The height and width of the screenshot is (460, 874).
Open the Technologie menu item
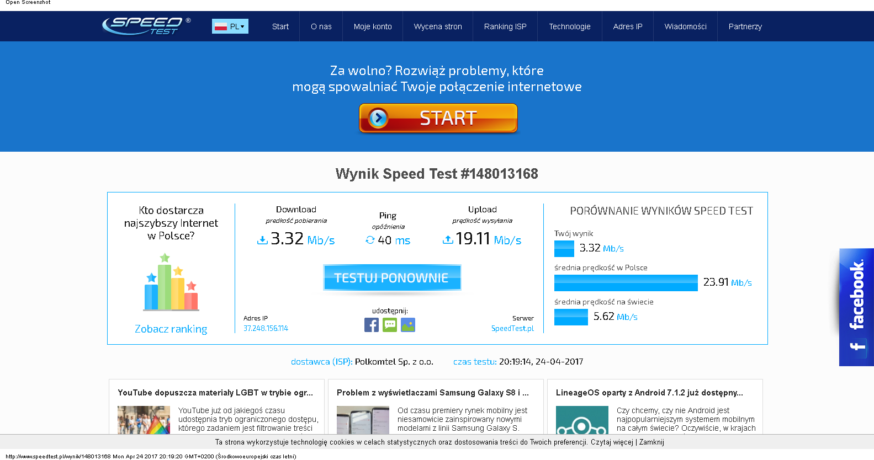[x=569, y=26]
